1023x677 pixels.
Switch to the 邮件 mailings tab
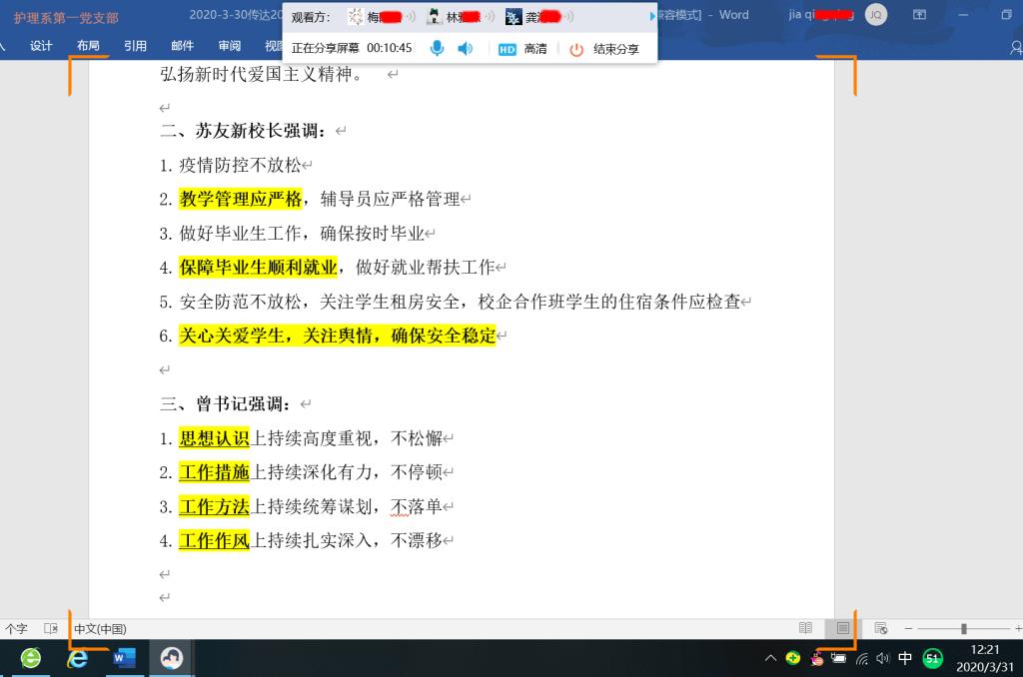tap(182, 46)
